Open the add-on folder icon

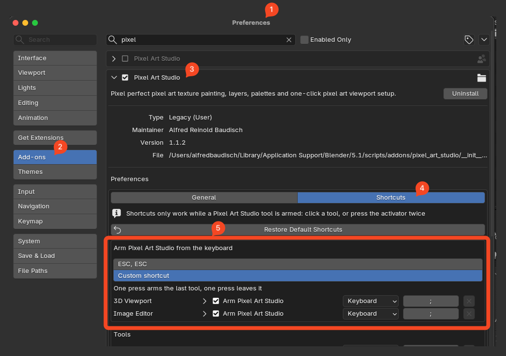point(481,78)
